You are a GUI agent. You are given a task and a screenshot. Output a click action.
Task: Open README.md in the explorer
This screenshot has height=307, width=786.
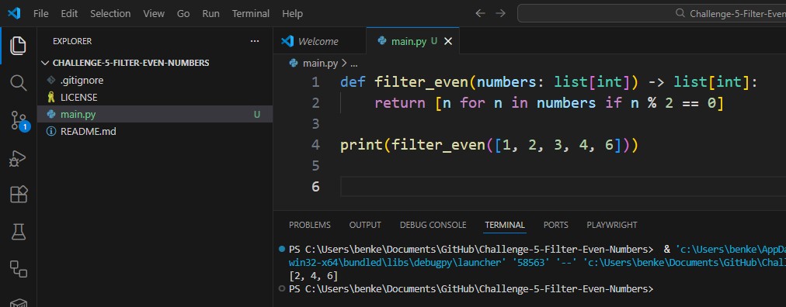155,132
